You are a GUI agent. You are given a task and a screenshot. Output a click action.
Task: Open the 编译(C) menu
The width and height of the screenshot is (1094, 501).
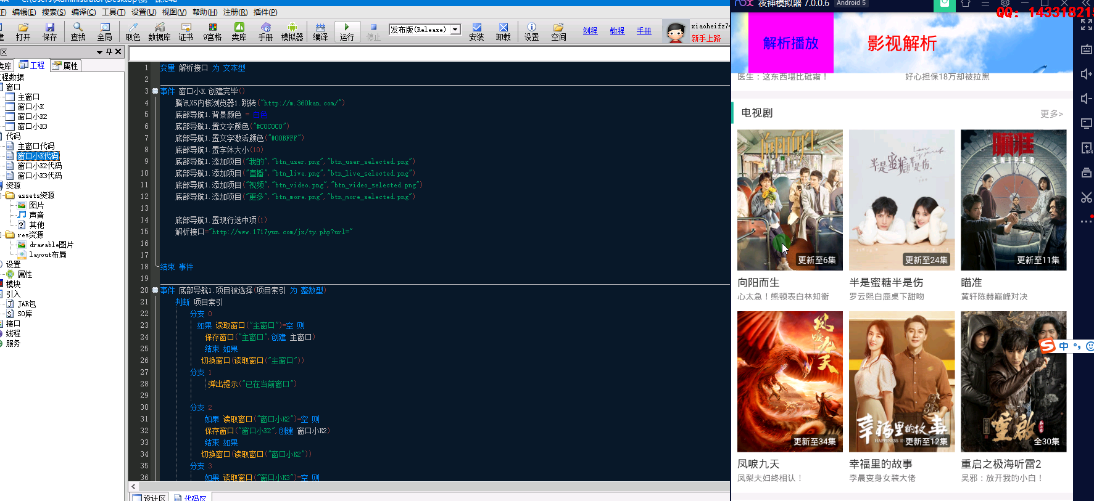coord(83,12)
